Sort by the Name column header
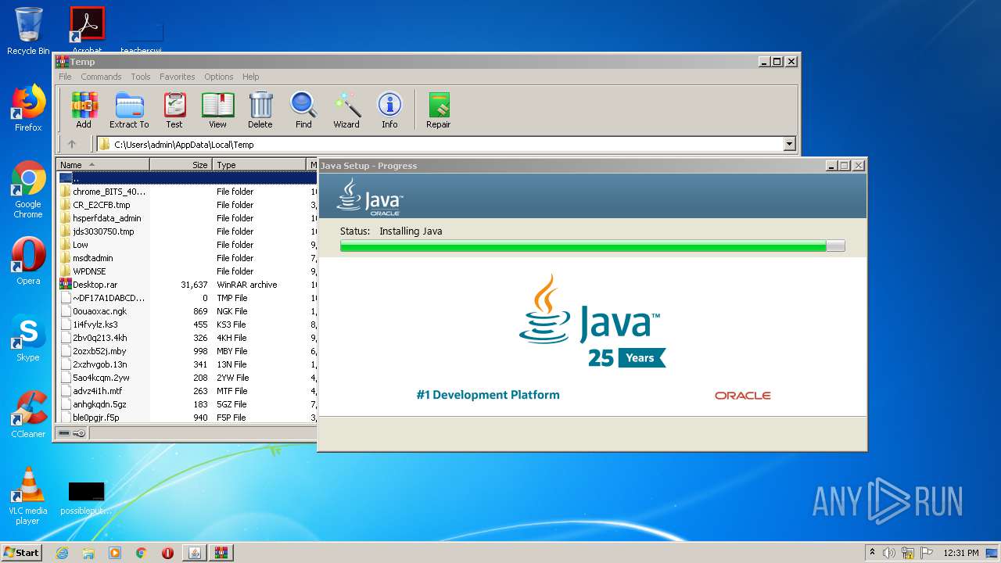This screenshot has height=563, width=1001. tap(102, 165)
